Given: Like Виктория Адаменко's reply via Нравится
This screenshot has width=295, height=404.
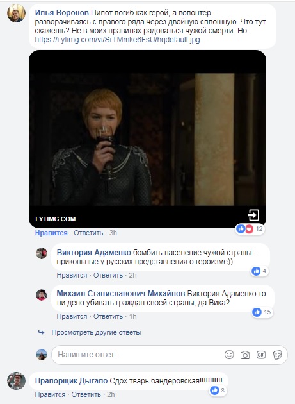Looking at the screenshot, I should point(72,275).
